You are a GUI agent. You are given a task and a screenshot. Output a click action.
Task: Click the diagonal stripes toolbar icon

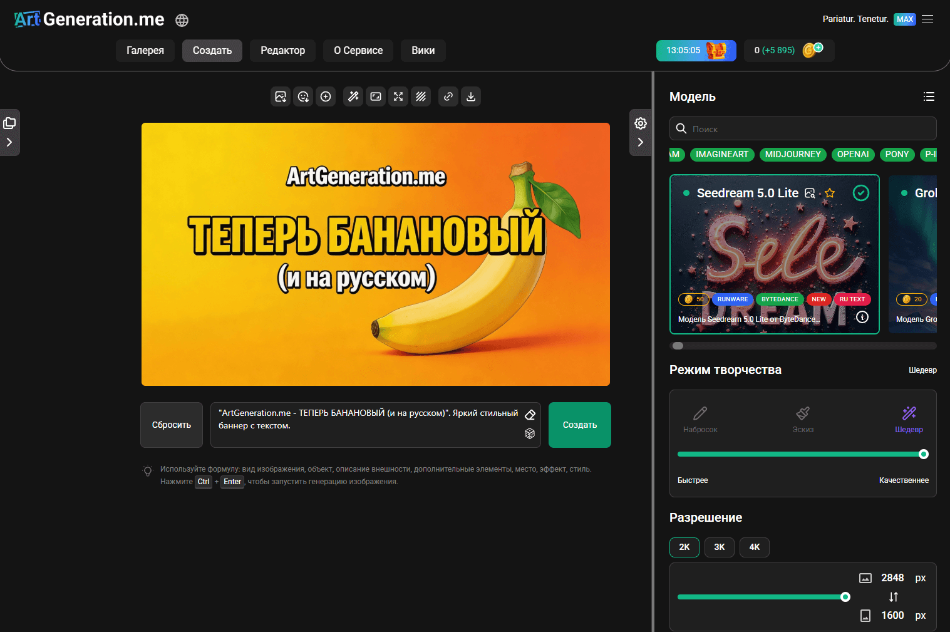421,96
